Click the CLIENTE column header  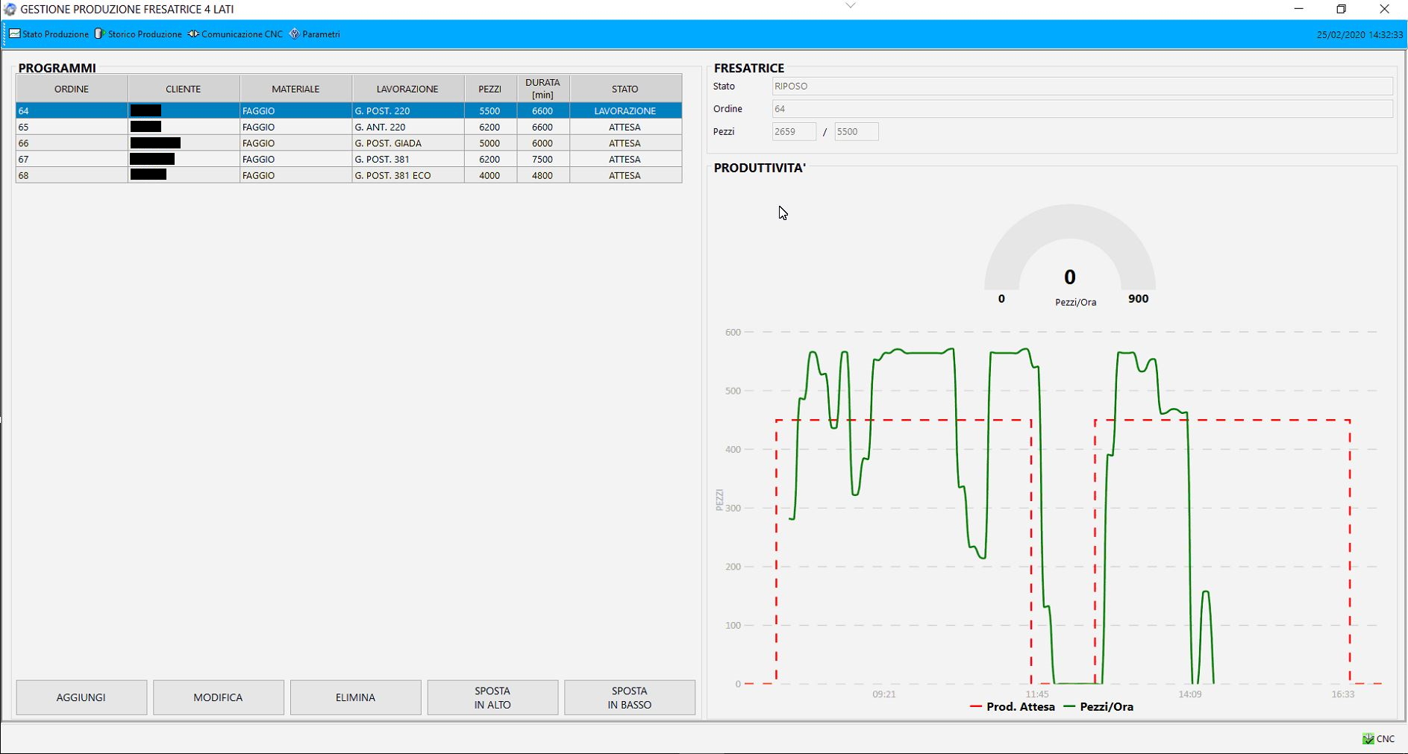[x=184, y=89]
